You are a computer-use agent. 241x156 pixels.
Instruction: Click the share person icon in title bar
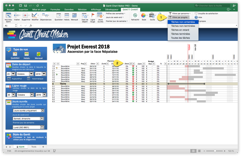click(234, 5)
